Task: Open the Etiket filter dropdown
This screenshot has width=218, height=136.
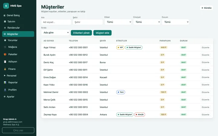Action: (x=118, y=22)
